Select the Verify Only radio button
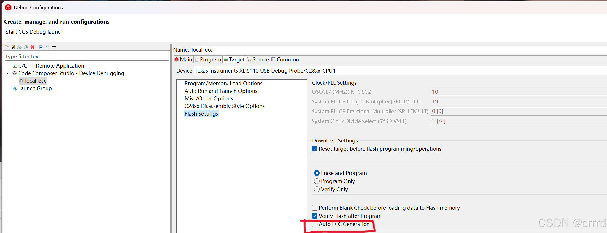 tap(317, 189)
